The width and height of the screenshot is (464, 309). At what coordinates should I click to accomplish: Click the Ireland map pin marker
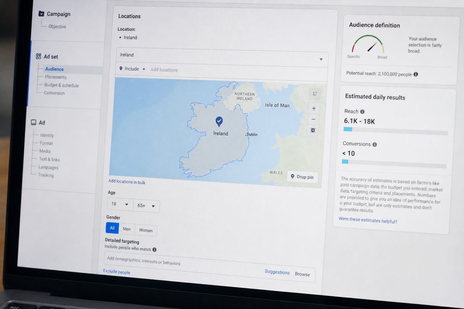point(219,121)
